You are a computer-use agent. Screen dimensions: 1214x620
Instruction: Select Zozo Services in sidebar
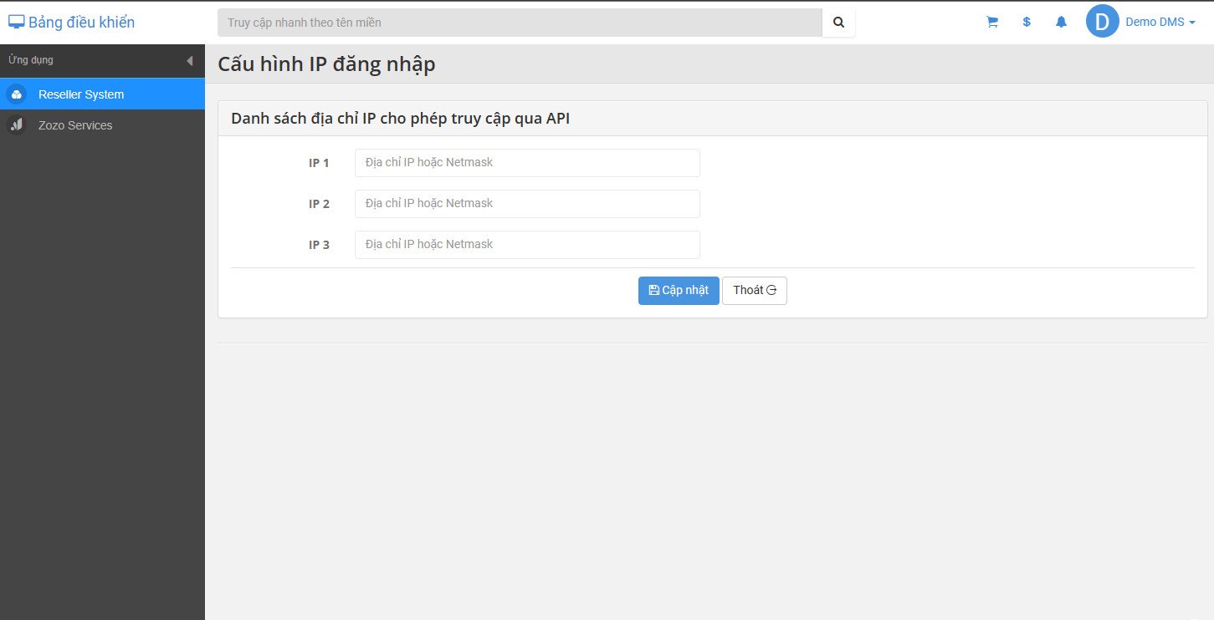pos(102,125)
